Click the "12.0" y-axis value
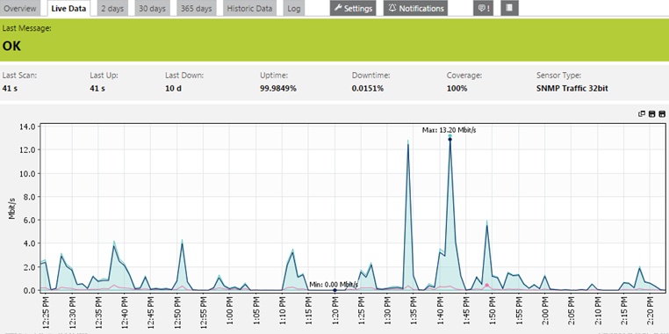Screen dimensions: 669x334 (28, 150)
